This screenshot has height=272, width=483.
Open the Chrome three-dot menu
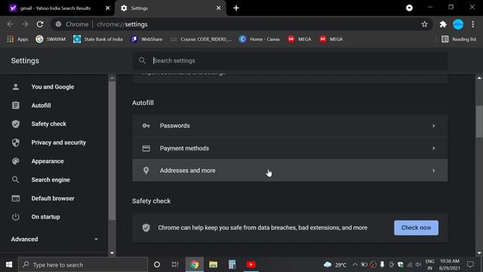(x=473, y=24)
